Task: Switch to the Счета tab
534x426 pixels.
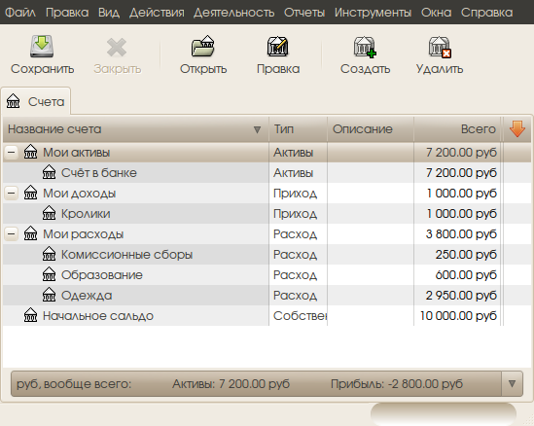Action: click(x=36, y=101)
